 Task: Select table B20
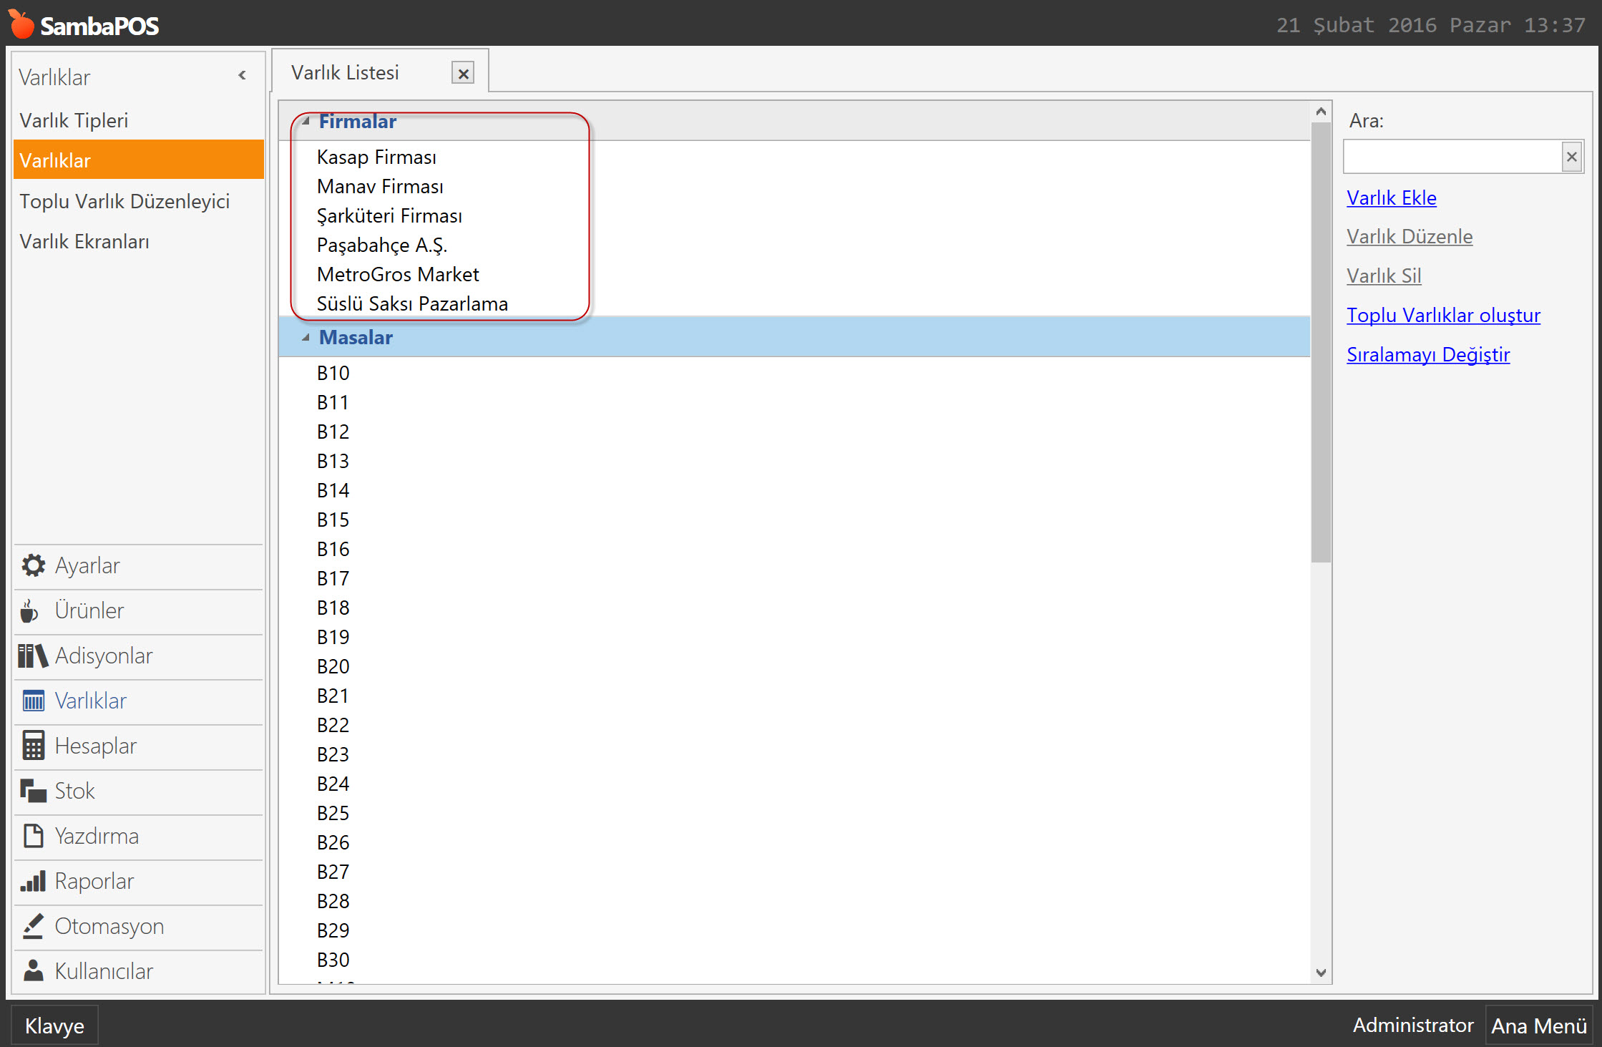794,666
